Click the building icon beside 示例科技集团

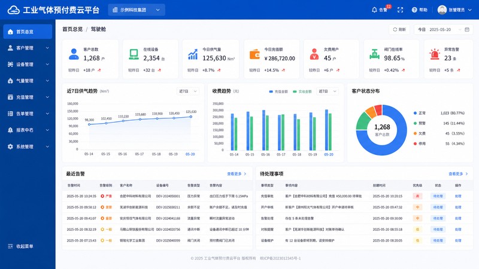[115, 10]
